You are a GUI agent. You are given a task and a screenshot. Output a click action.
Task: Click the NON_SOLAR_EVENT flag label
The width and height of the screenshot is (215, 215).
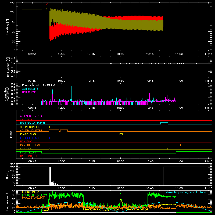pyautogui.click(x=33, y=123)
